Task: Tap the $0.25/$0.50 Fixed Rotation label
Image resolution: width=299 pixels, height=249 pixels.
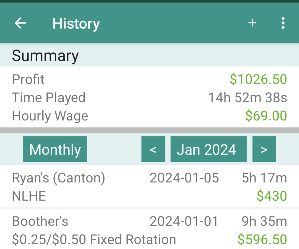Action: (x=94, y=240)
